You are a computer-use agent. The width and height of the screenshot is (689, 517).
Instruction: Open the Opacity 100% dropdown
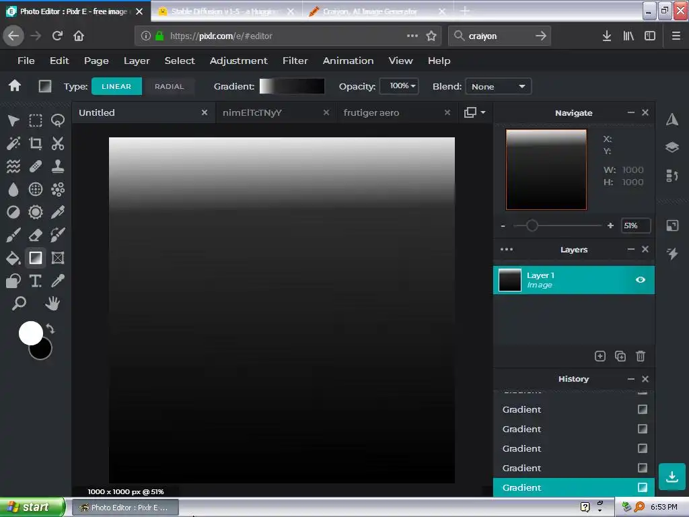398,86
